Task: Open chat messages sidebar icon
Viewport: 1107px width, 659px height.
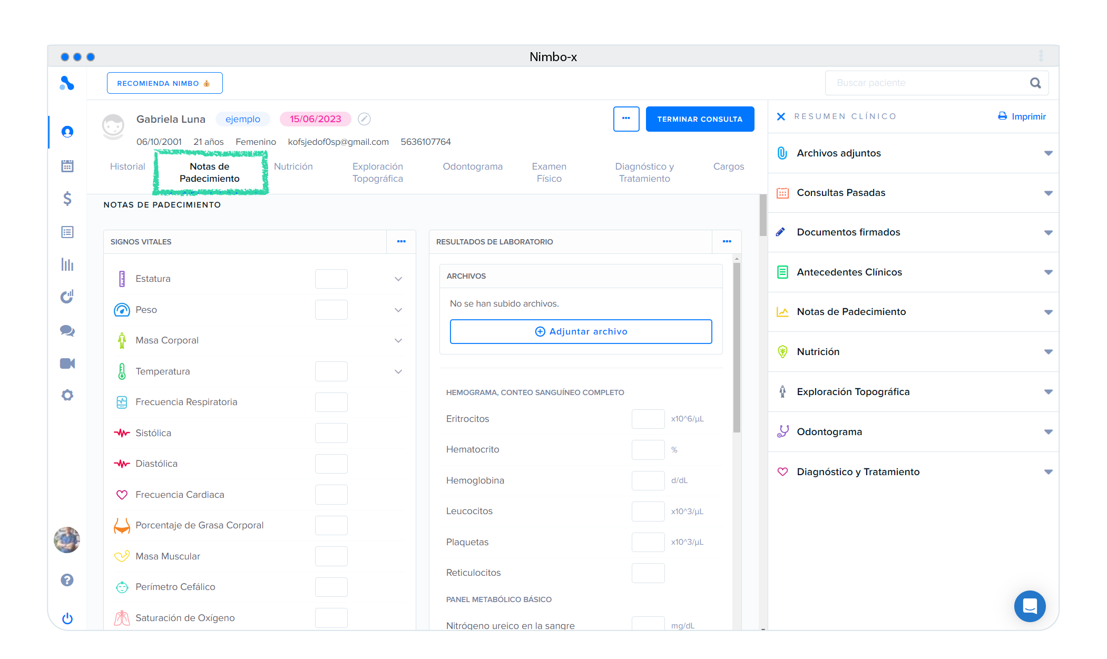Action: pos(67,331)
